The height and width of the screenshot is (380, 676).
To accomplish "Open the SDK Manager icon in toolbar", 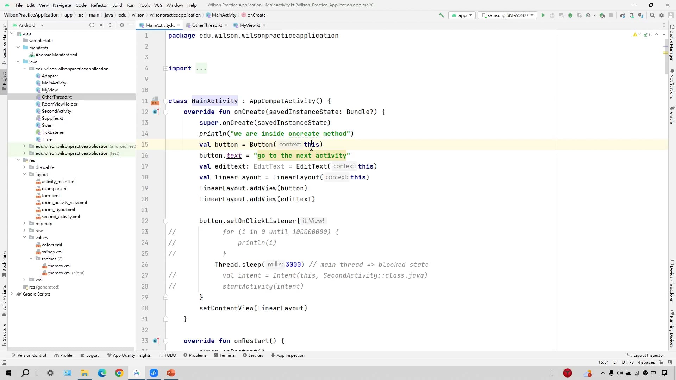I will tap(641, 15).
